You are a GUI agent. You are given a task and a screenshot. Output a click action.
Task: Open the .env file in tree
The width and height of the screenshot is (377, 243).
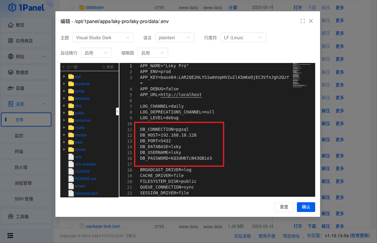coord(78,157)
